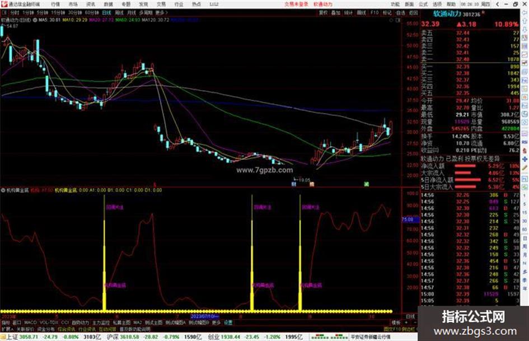Click the 通达信 app logo icon
The height and width of the screenshot is (341, 529).
pos(4,4)
